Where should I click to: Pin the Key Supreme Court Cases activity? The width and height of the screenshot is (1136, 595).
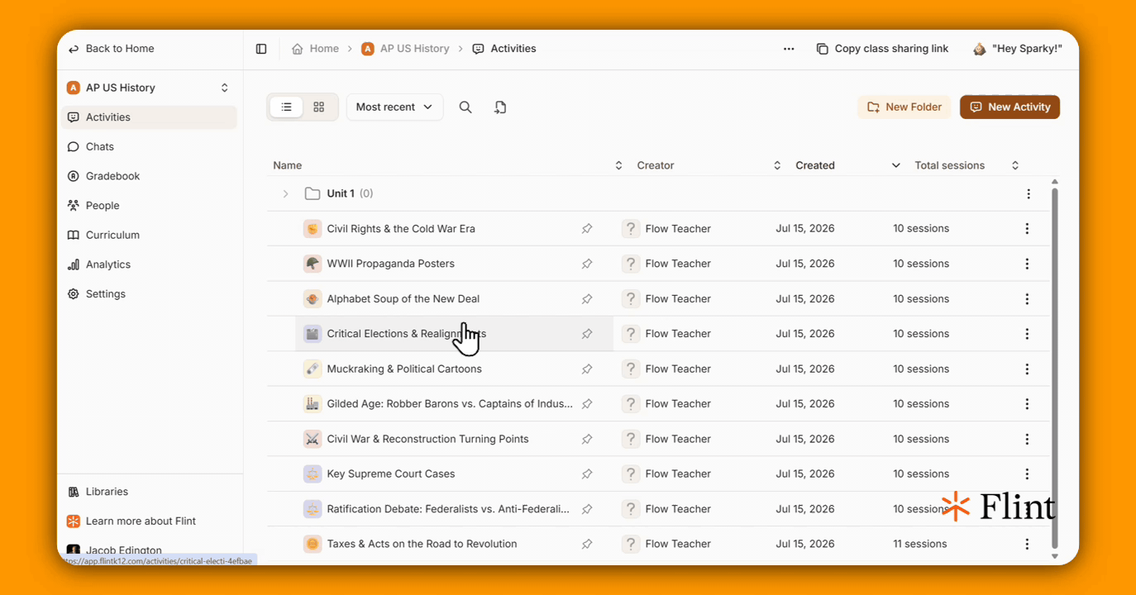587,474
